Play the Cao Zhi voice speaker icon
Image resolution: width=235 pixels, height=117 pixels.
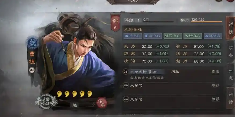[32, 70]
